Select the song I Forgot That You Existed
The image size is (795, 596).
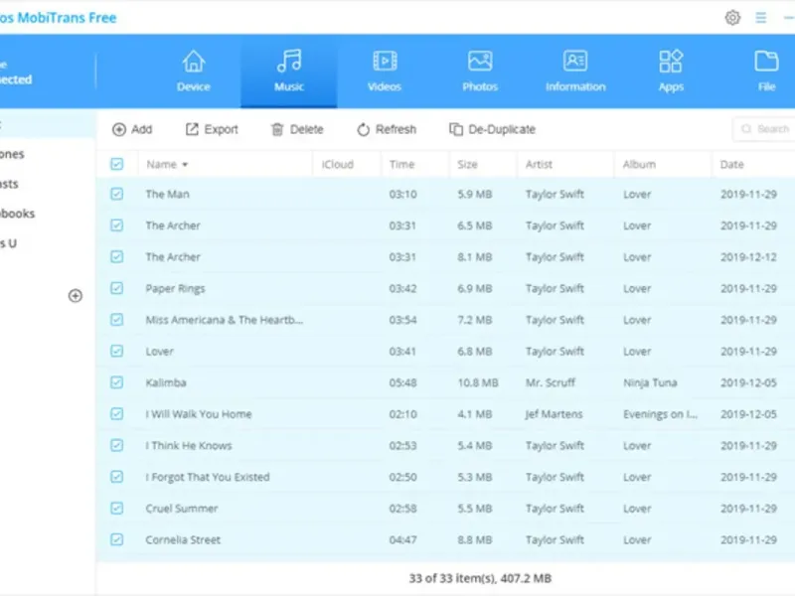[x=208, y=477]
